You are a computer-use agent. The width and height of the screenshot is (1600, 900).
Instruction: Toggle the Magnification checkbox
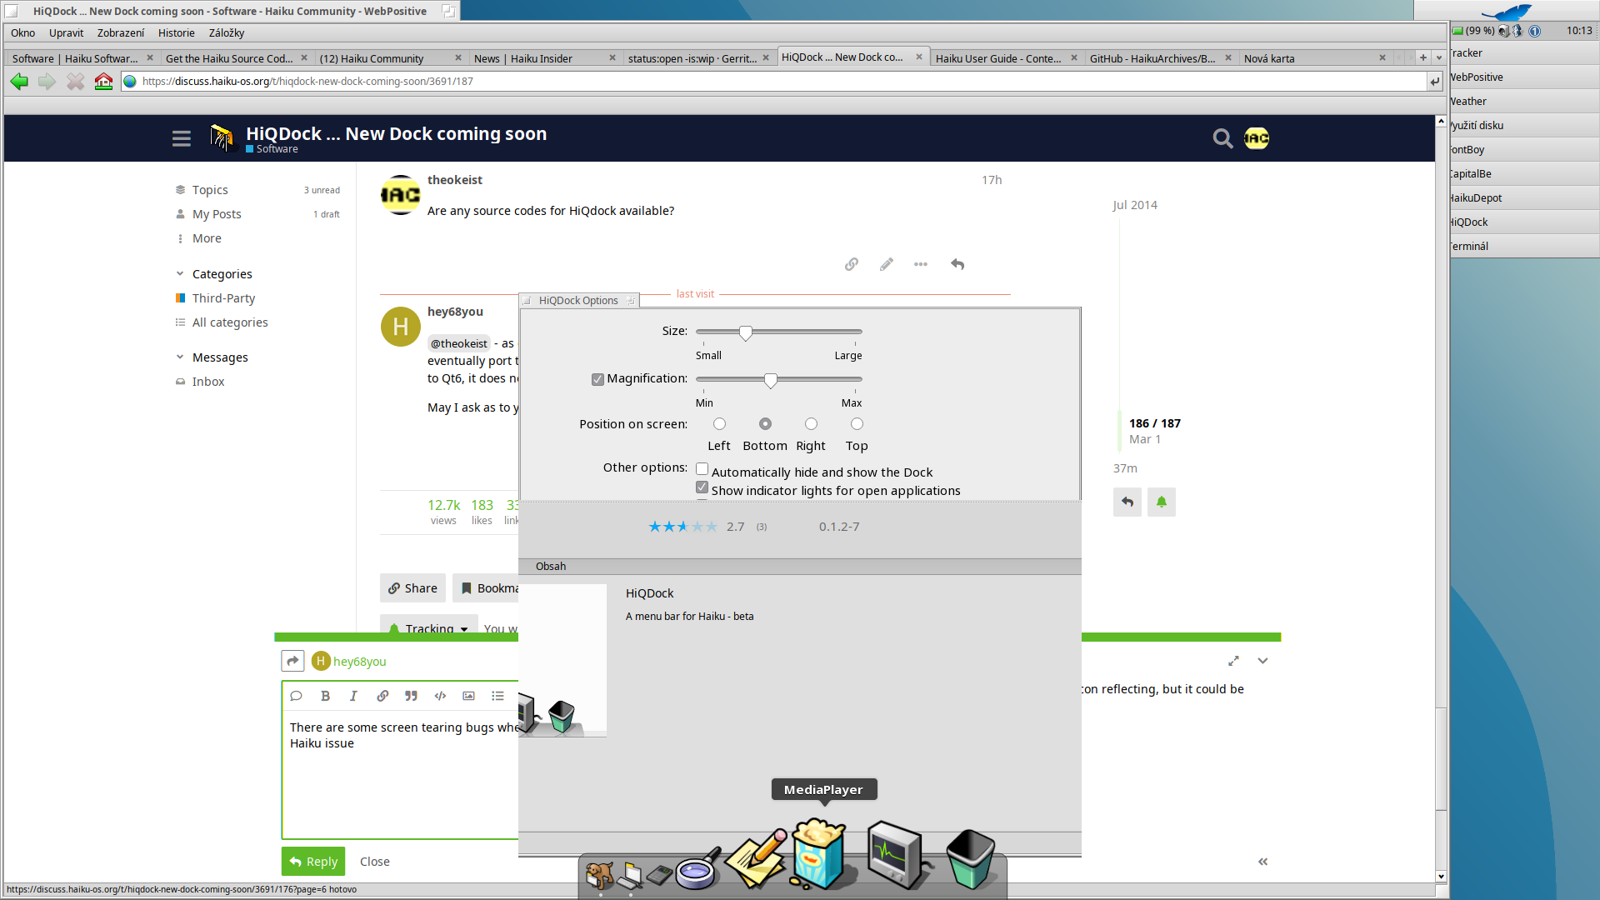click(x=597, y=379)
